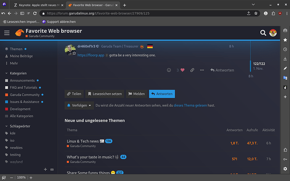Image resolution: width=290 pixels, height=181 pixels.
Task: Open the briefcase panel in right sidebar
Action: point(285,30)
